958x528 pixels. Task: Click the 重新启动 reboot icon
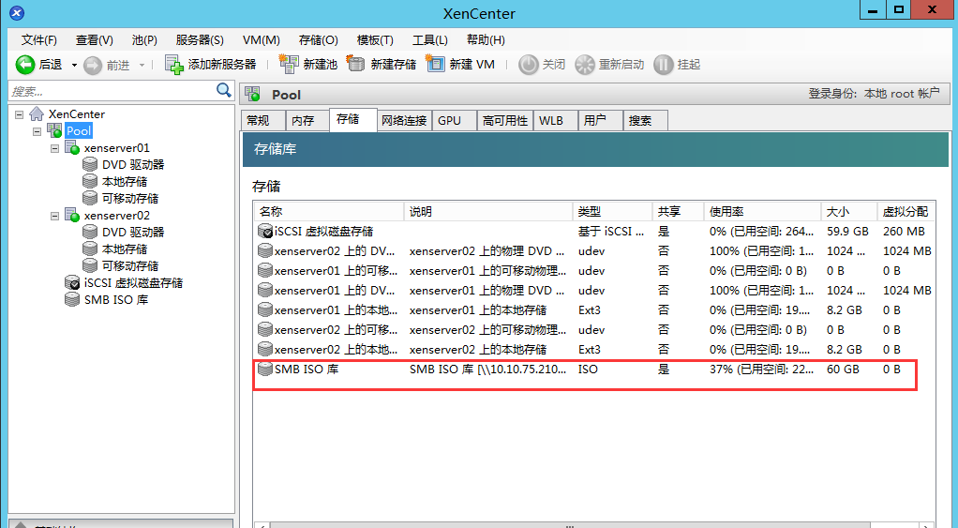[x=585, y=64]
